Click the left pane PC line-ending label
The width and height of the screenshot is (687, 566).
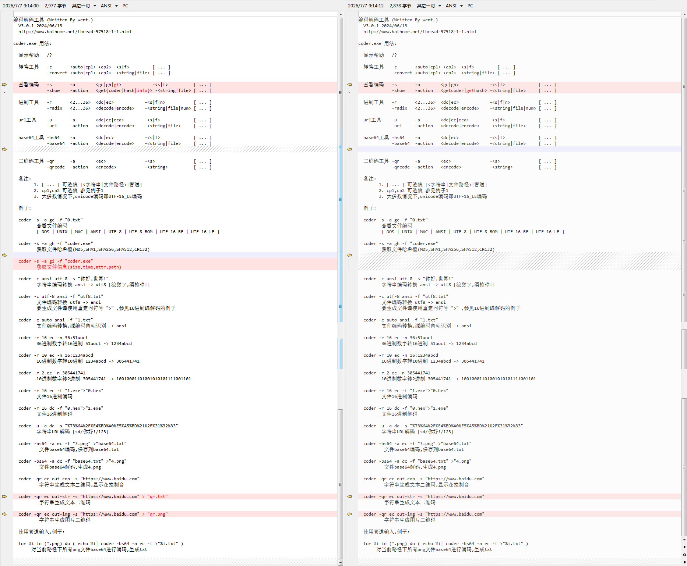click(x=125, y=6)
